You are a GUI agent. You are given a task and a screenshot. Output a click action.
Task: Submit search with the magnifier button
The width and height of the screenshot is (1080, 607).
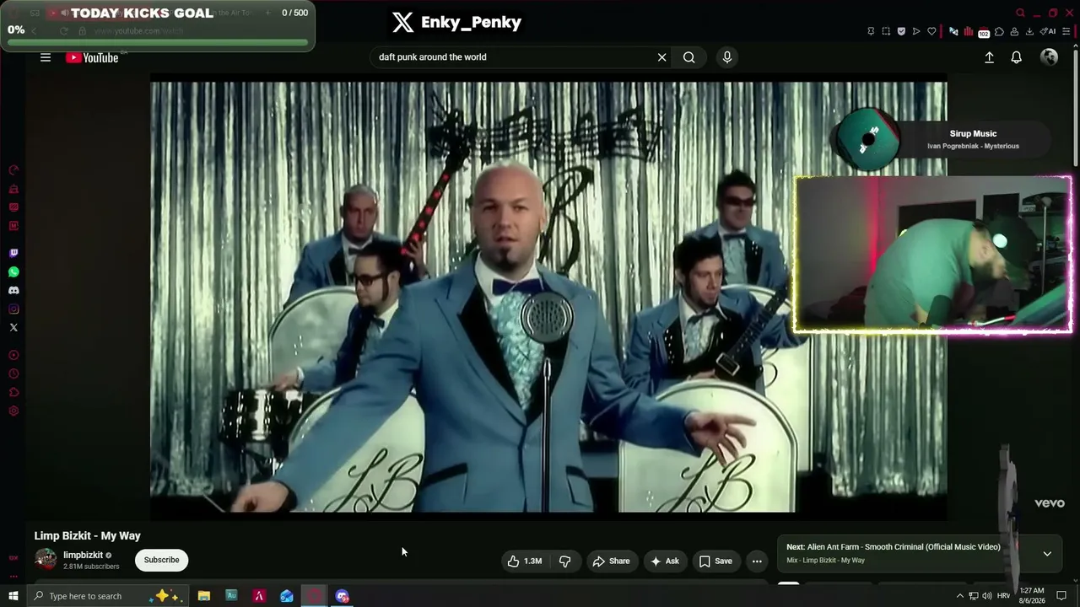689,57
